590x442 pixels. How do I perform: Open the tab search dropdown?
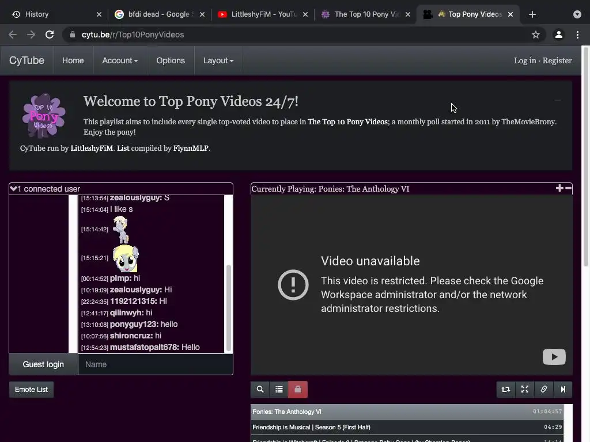tap(577, 14)
